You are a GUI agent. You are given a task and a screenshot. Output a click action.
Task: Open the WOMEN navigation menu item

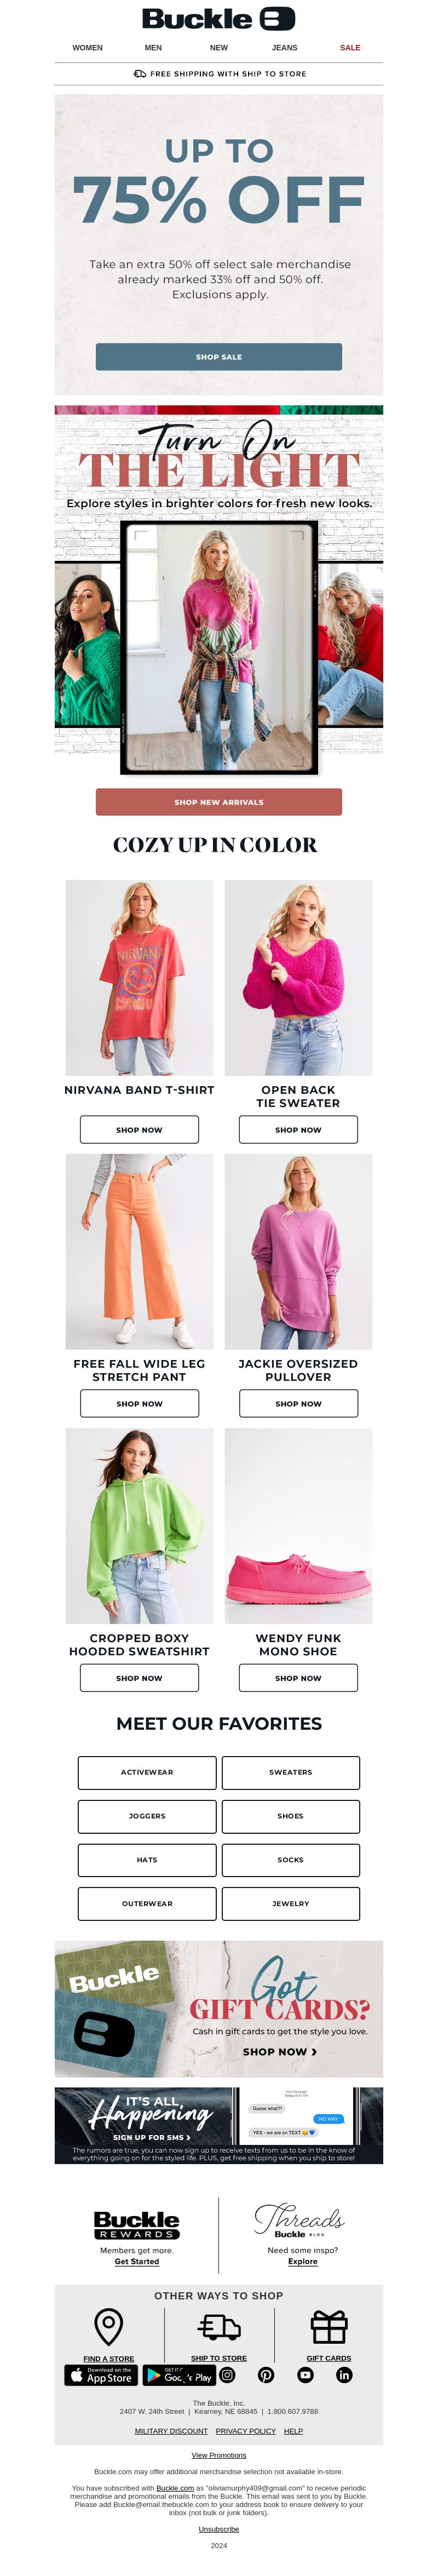[88, 48]
